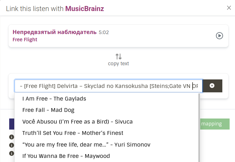Click the third info icon on the left

[x=12, y=153]
